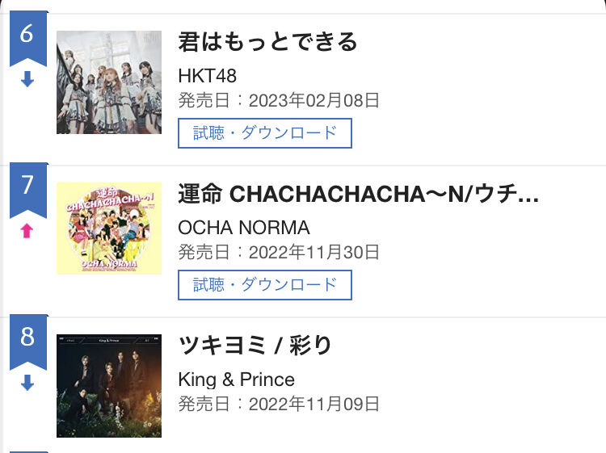Open the HKT48 single cover thumbnail

[109, 82]
